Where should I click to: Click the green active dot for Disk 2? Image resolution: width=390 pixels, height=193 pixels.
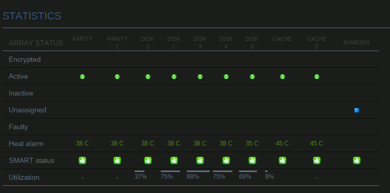(x=174, y=77)
